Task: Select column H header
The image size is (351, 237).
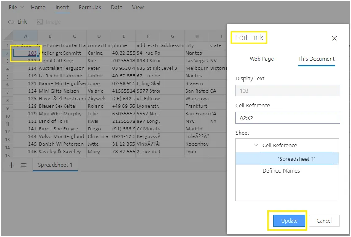Action: coord(197,36)
